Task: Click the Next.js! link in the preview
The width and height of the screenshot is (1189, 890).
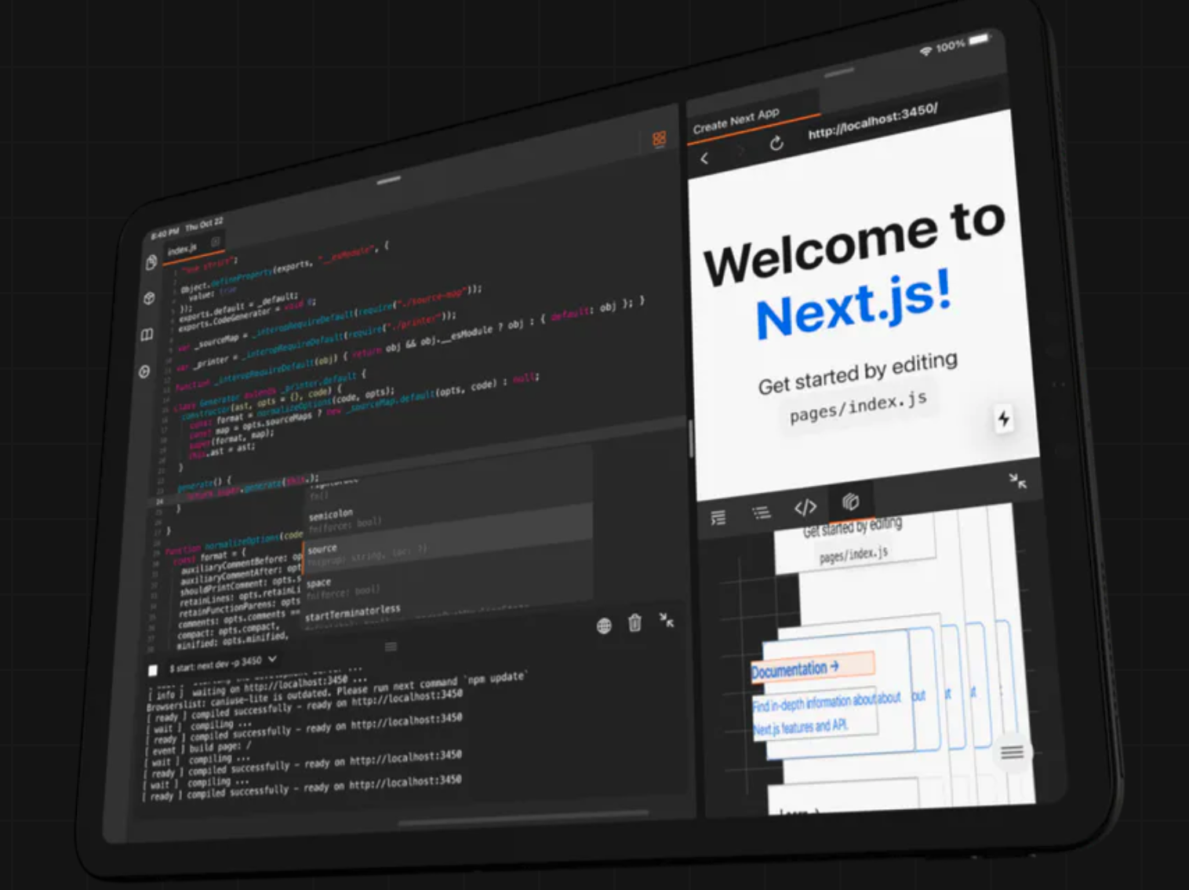Action: tap(854, 304)
